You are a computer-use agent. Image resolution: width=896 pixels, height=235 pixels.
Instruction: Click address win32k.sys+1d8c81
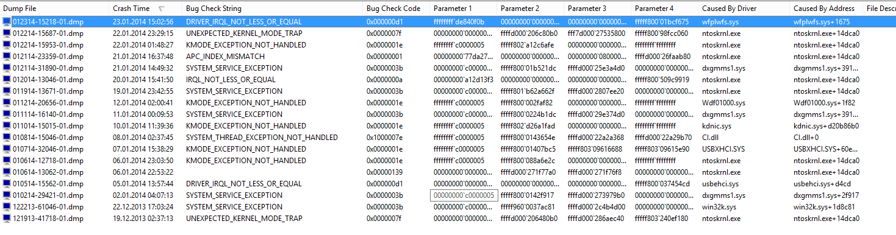(x=824, y=206)
